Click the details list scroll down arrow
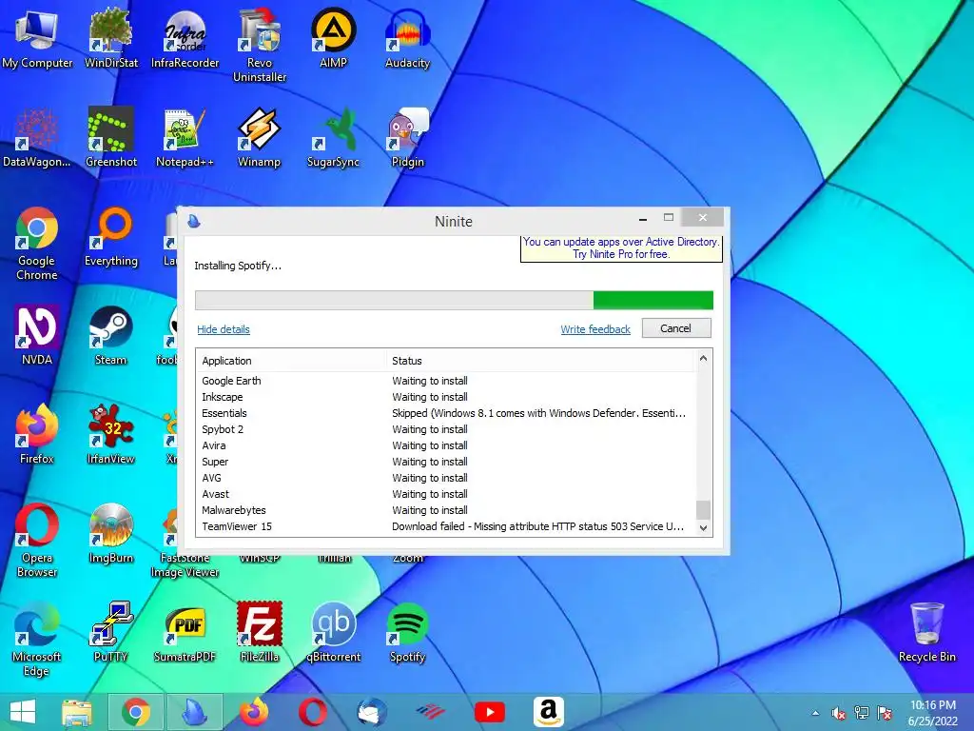The height and width of the screenshot is (731, 974). point(703,527)
